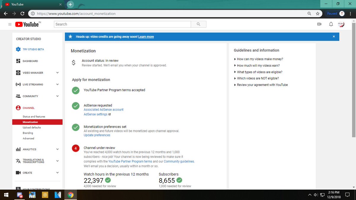Open Status and features submenu item
Image resolution: width=356 pixels, height=200 pixels.
(34, 116)
